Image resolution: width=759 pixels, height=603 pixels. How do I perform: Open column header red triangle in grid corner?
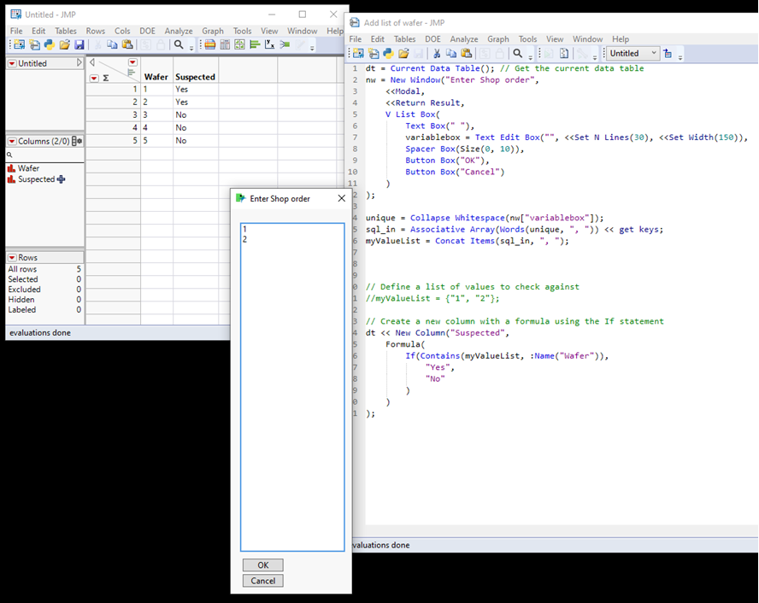coord(132,62)
